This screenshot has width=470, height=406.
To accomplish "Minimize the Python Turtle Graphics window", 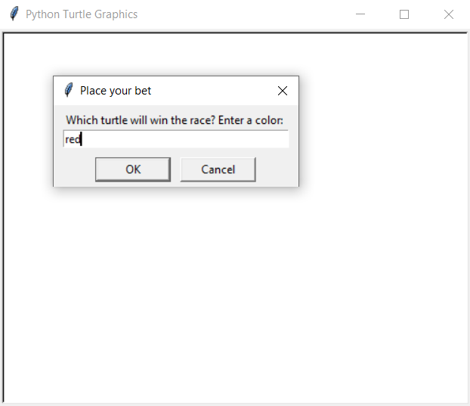I will [360, 14].
